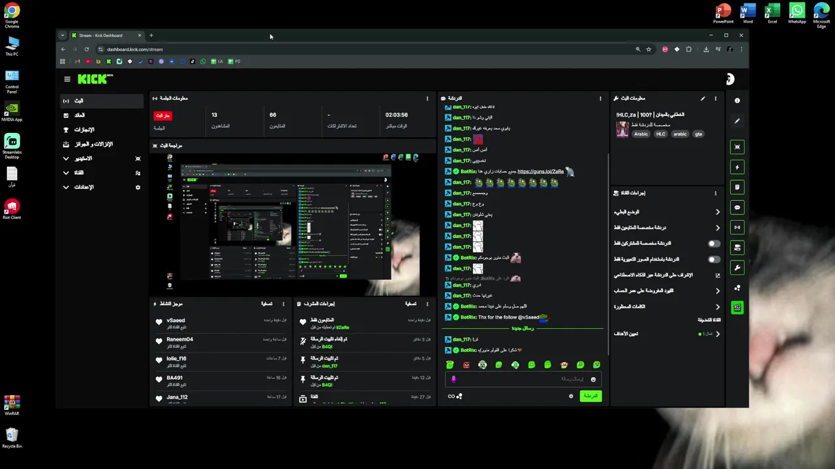The width and height of the screenshot is (835, 469).
Task: Open moderator actions panel three-dot menu
Action: (x=427, y=304)
